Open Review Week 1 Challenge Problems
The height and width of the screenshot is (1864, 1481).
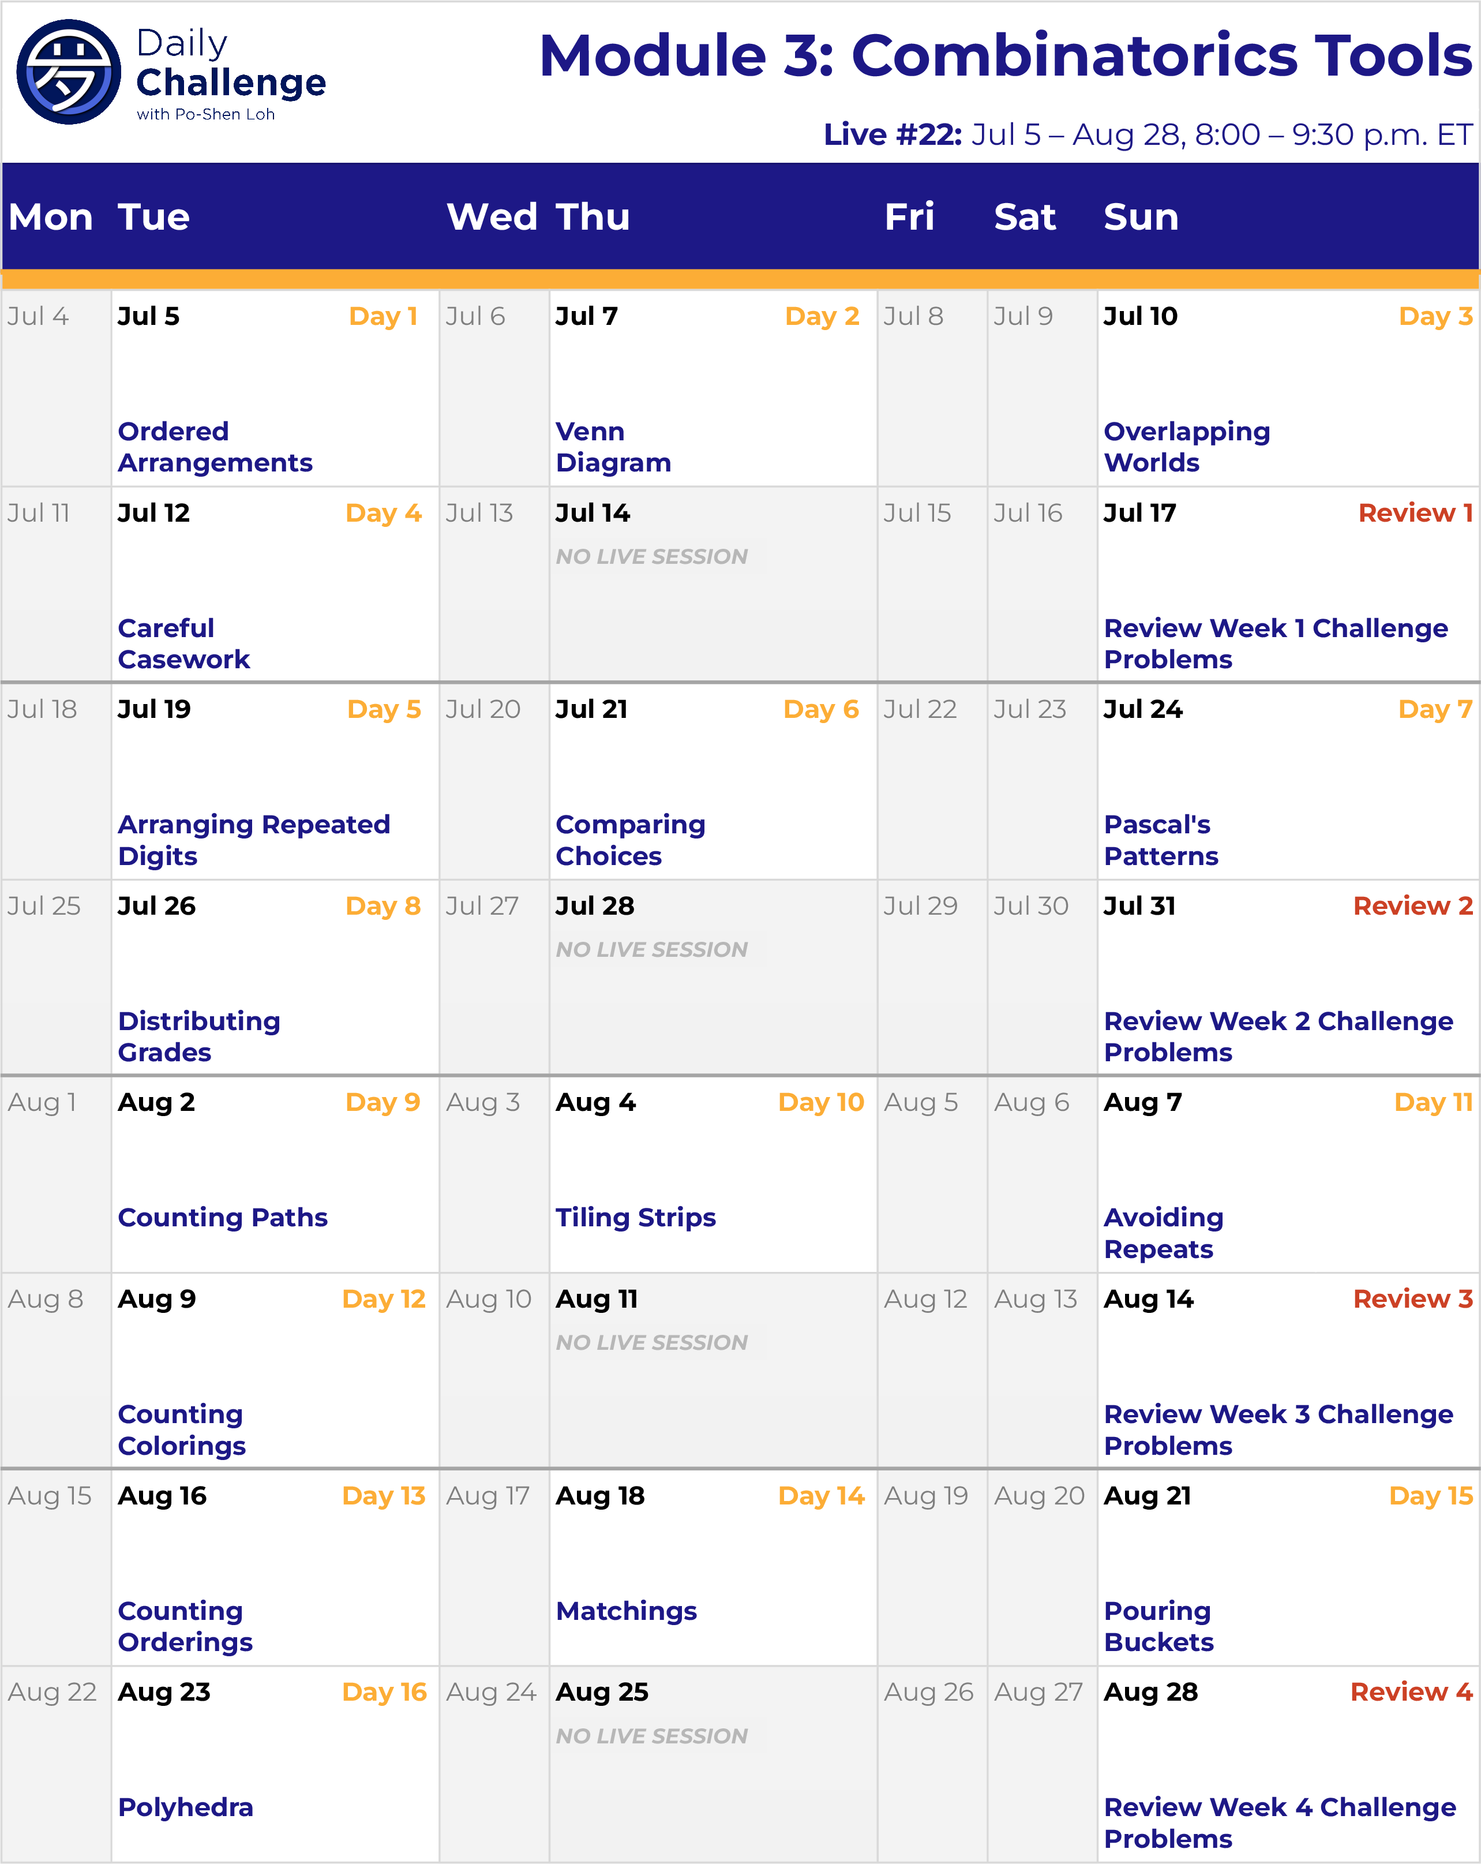[1274, 643]
